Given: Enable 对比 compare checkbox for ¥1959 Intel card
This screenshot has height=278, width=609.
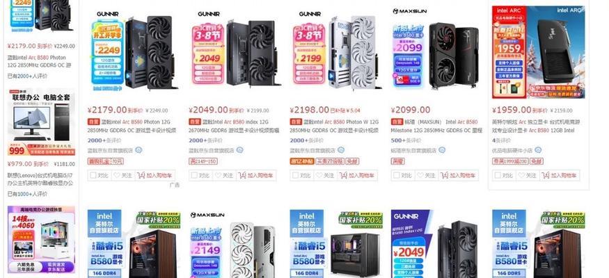Looking at the screenshot, I should 498,176.
